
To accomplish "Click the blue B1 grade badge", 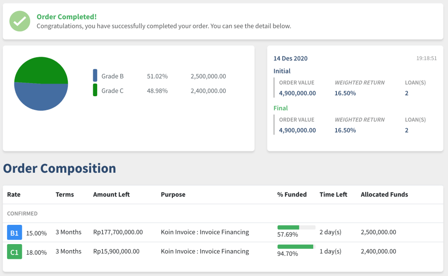I will (x=14, y=233).
